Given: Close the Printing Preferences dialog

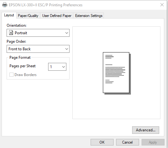Looking at the screenshot, I should point(162,5).
